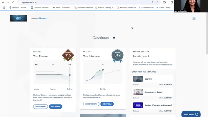Image resolution: width=208 pixels, height=117 pixels.
Task: Select the resume chart point at 115
Action: tap(70, 75)
